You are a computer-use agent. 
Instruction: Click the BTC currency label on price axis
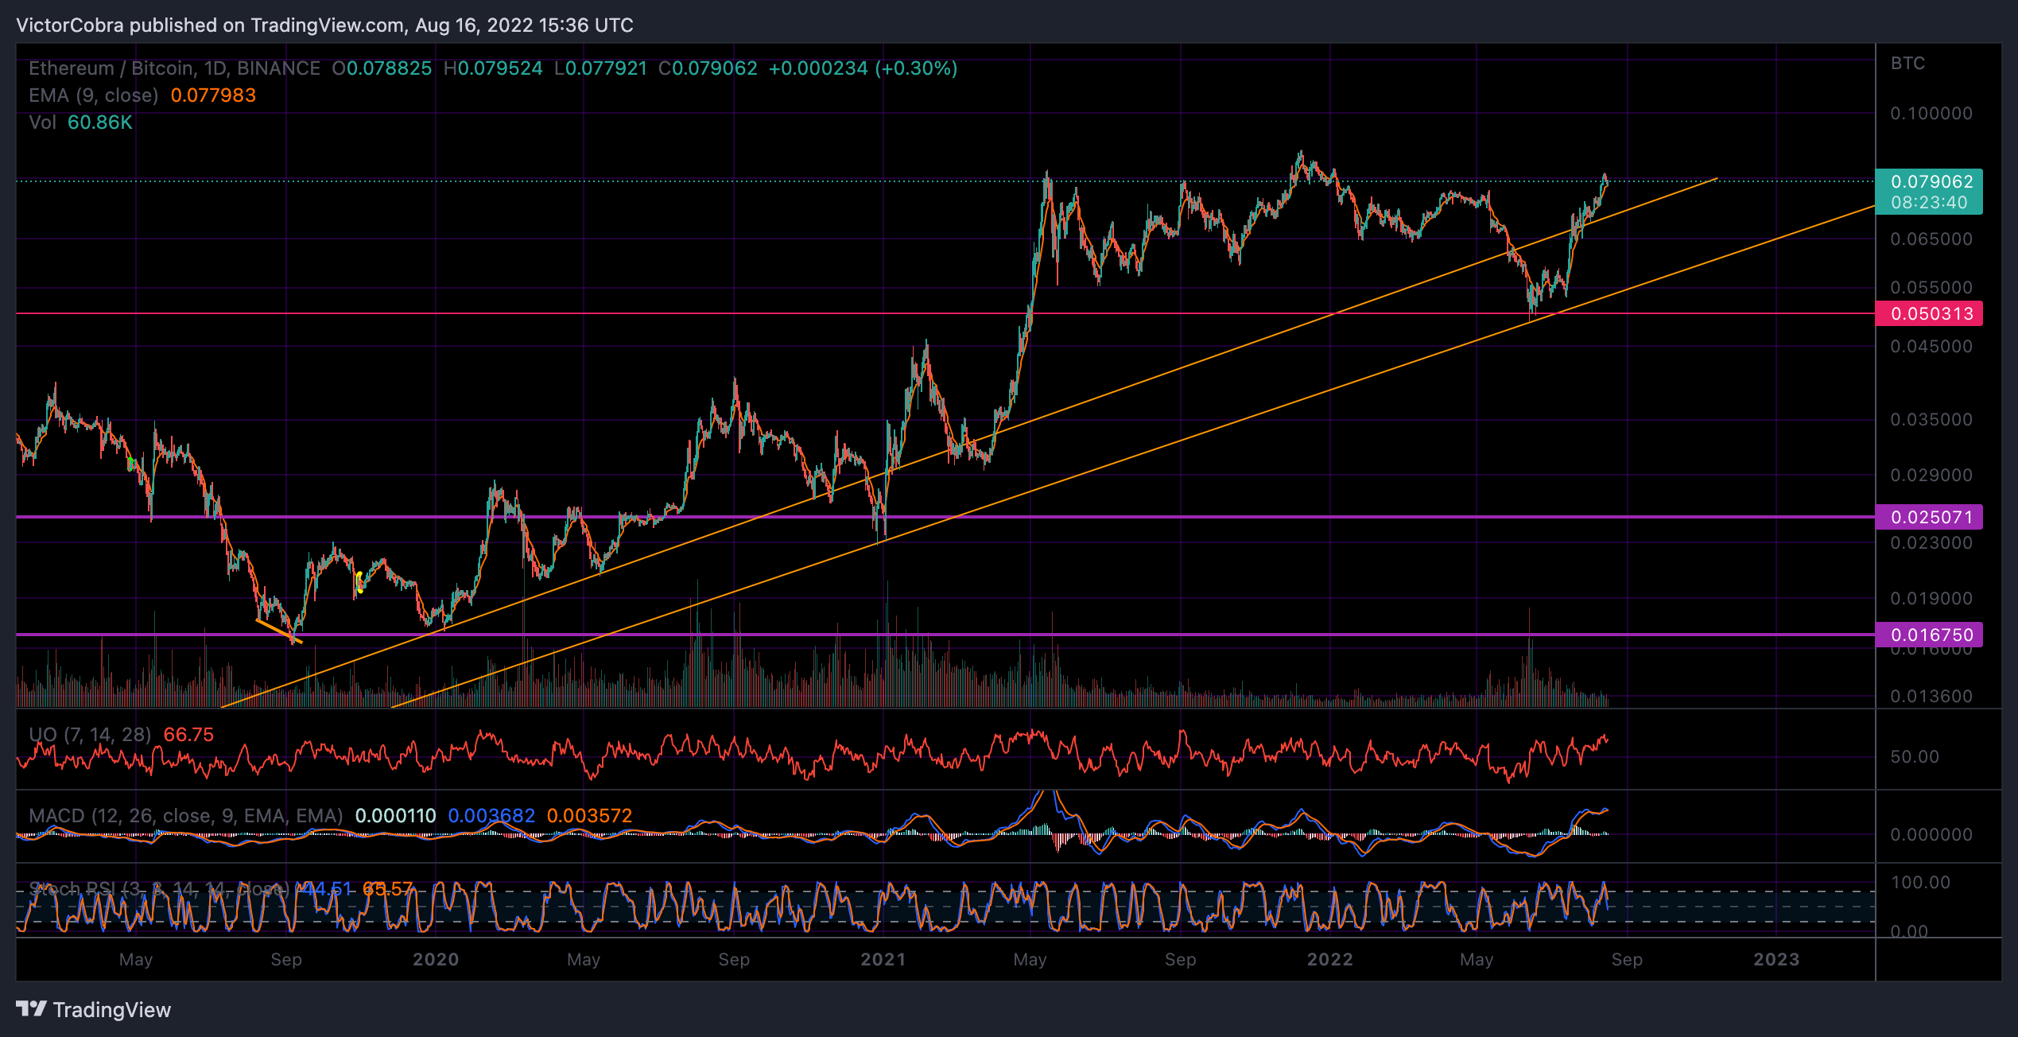click(1907, 64)
